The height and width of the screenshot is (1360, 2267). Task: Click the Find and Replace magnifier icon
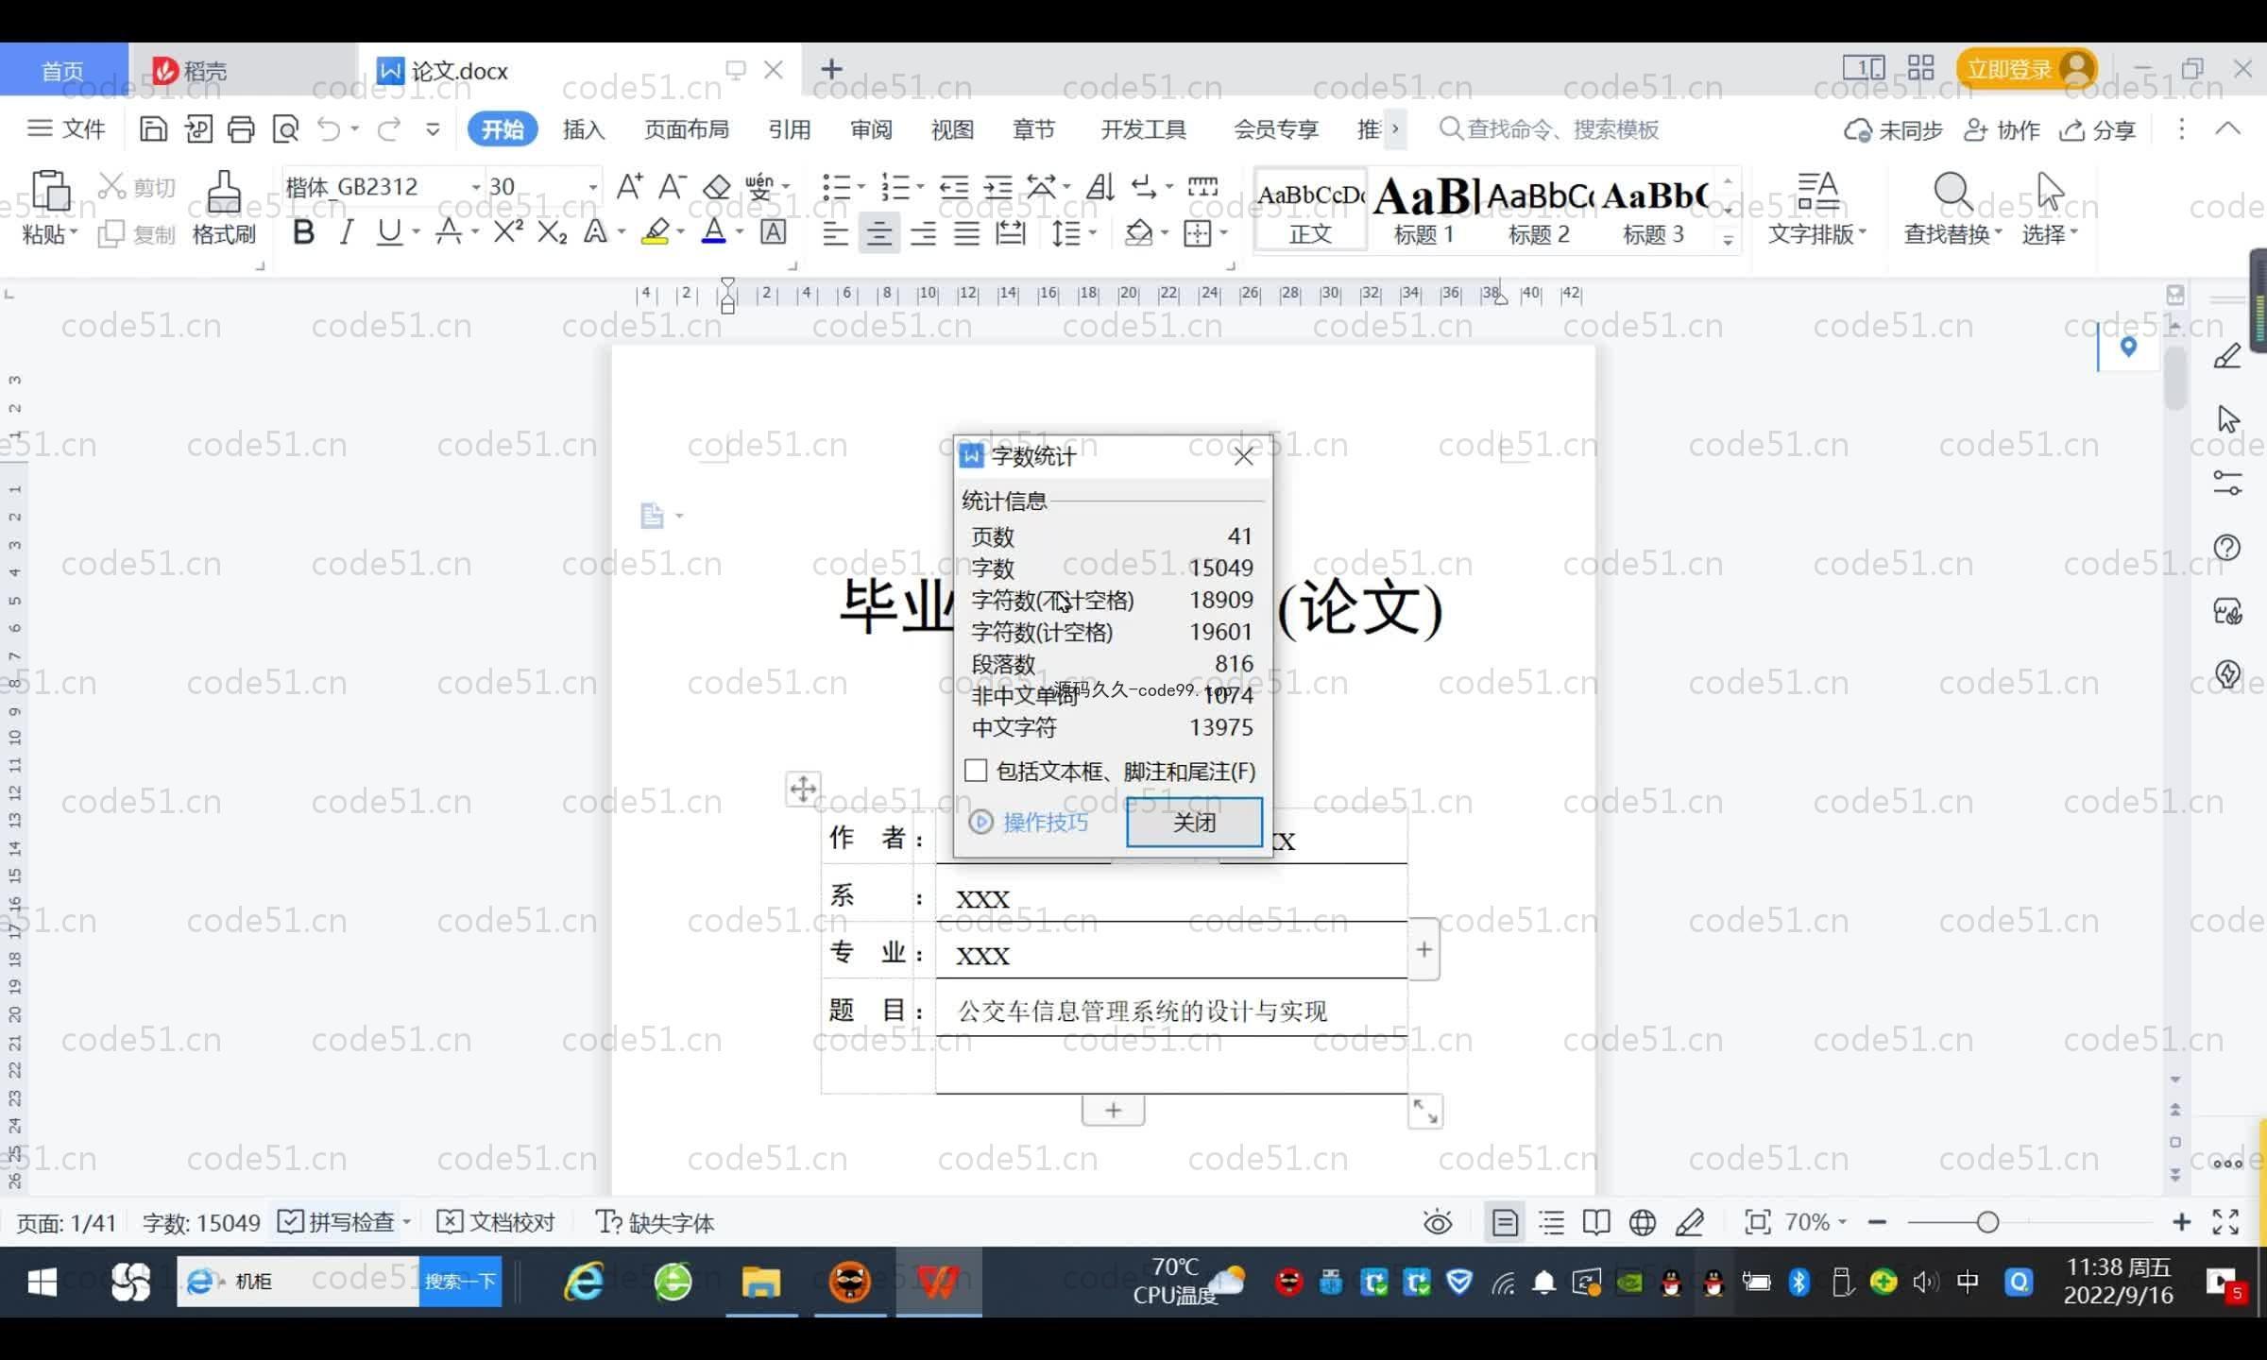(1952, 193)
